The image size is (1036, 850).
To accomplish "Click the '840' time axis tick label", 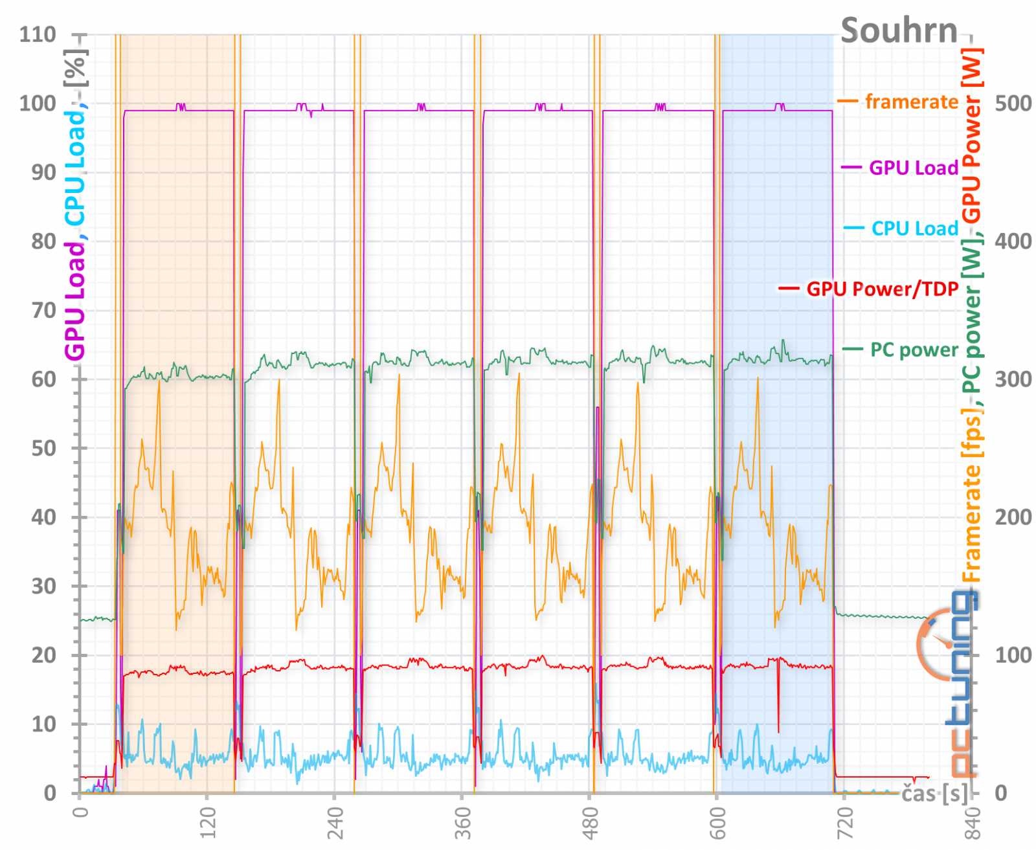I will point(972,822).
